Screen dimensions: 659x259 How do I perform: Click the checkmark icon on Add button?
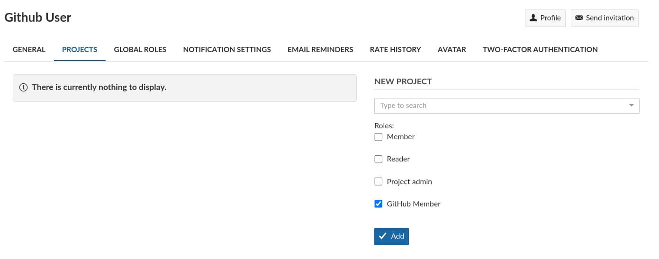coord(383,236)
